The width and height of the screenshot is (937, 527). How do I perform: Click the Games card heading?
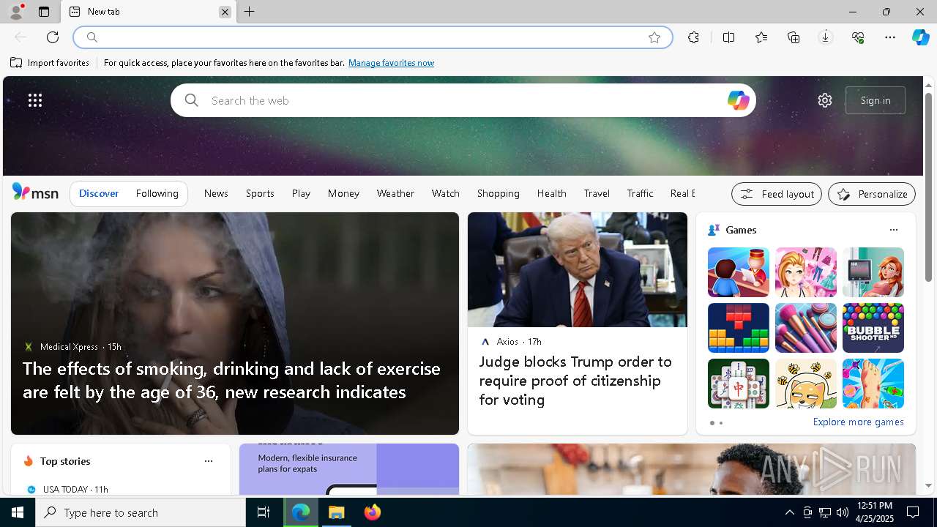741,230
